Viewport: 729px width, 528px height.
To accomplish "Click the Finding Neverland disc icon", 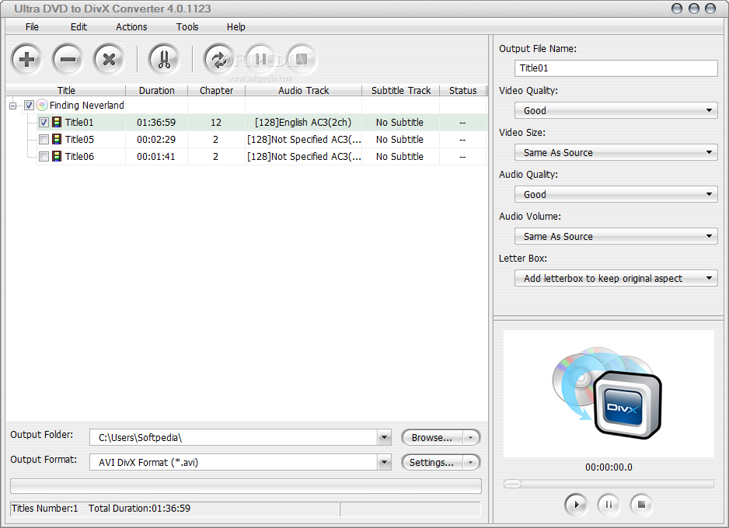I will point(42,106).
